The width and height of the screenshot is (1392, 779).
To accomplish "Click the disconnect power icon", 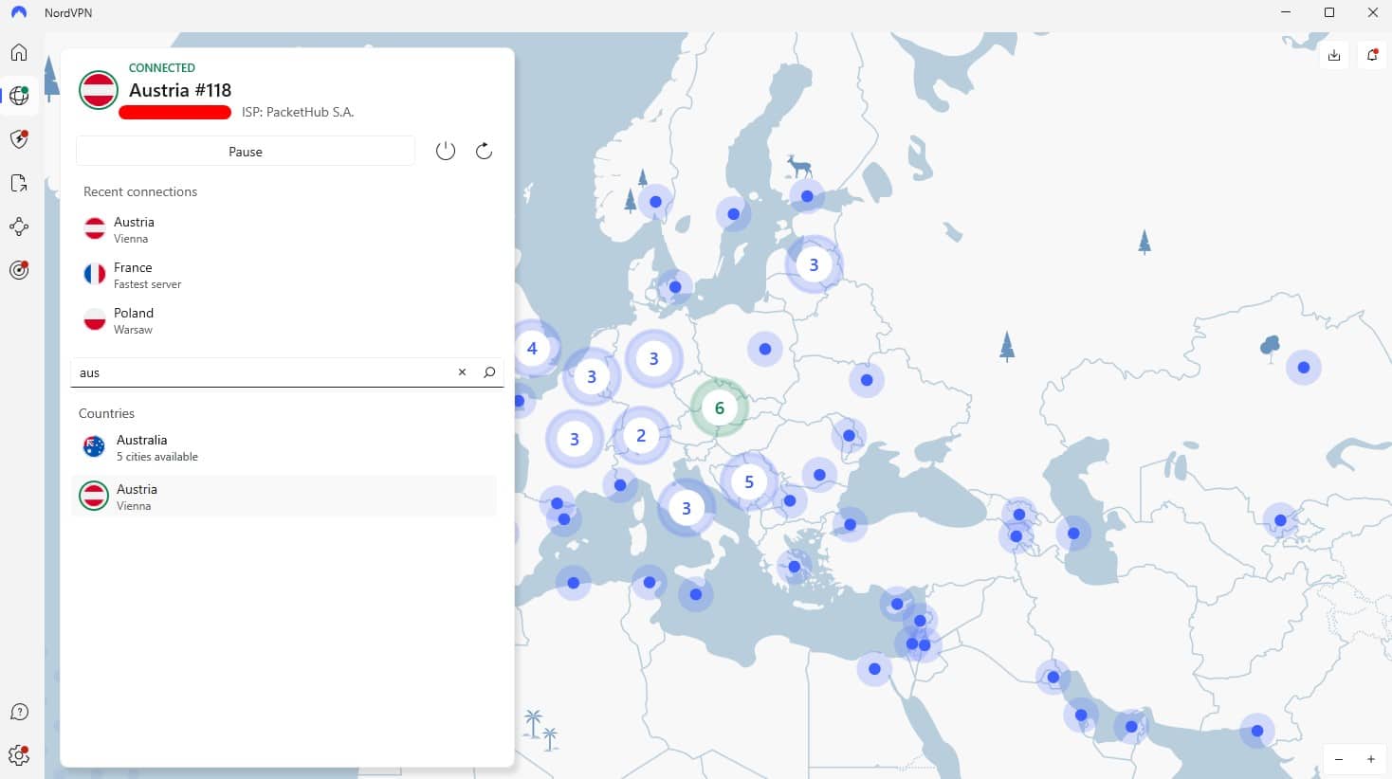I will tap(446, 151).
